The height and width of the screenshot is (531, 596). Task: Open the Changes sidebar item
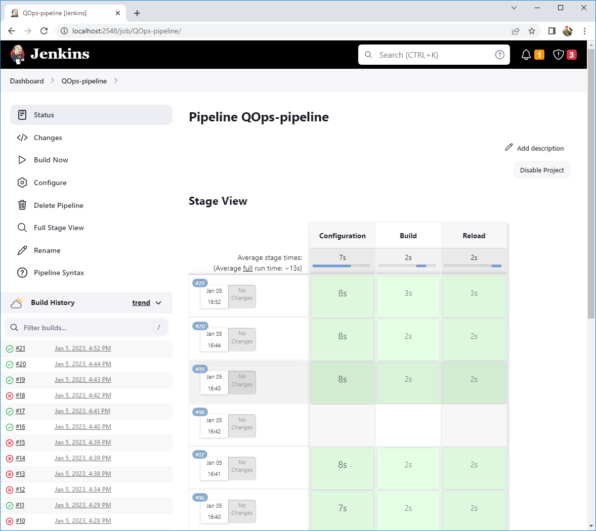pyautogui.click(x=48, y=138)
